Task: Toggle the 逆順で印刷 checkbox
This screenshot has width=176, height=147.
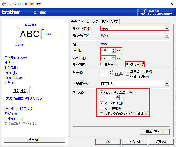Action: [x=127, y=77]
